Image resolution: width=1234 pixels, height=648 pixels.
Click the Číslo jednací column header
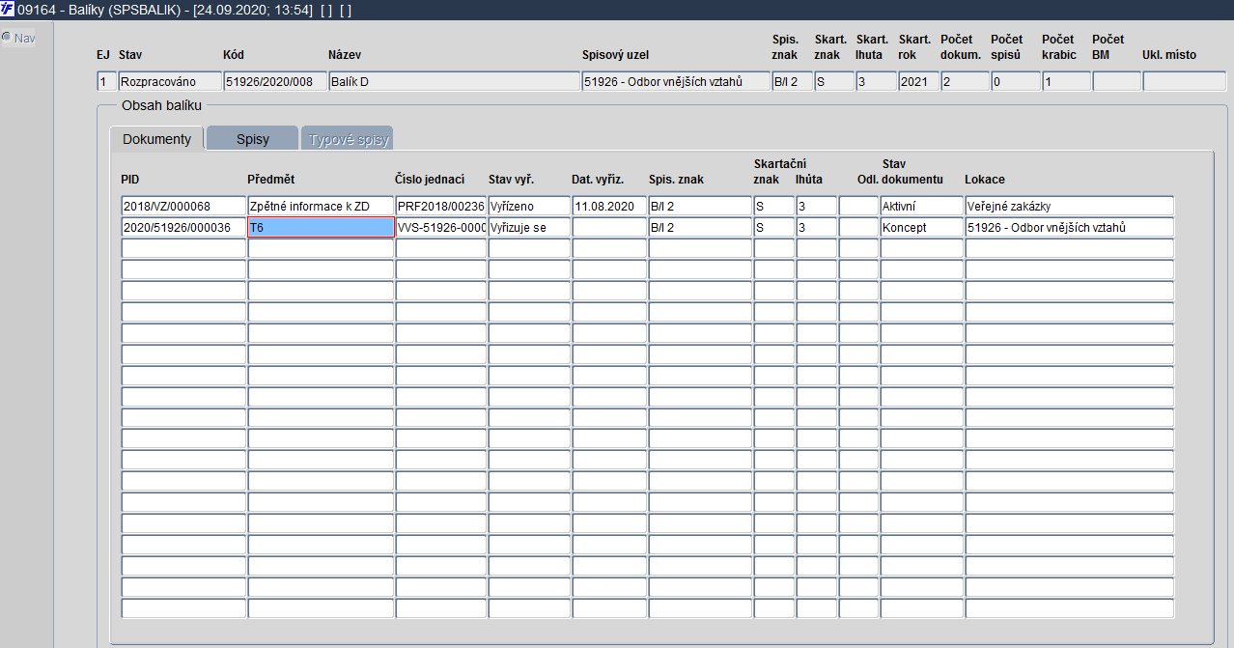click(430, 179)
